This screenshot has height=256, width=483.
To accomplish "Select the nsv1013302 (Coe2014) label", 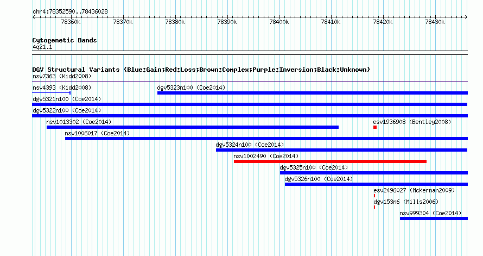I will click(x=79, y=122).
